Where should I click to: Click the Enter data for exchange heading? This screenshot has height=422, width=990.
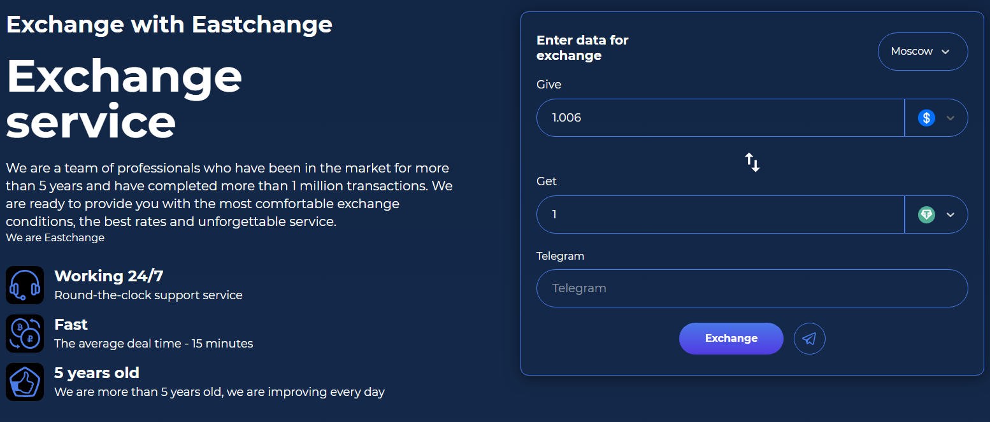click(582, 48)
